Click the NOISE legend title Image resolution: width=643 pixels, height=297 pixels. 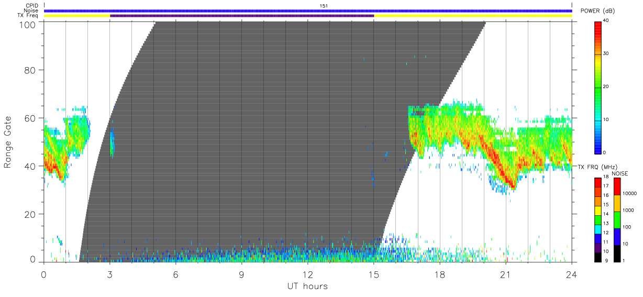[619, 173]
